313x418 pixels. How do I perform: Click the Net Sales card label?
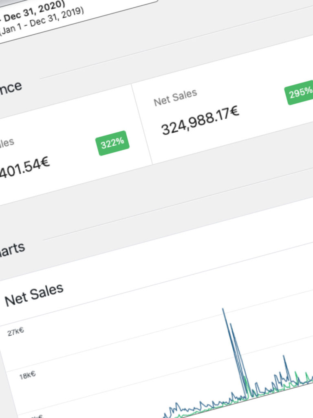click(x=175, y=98)
